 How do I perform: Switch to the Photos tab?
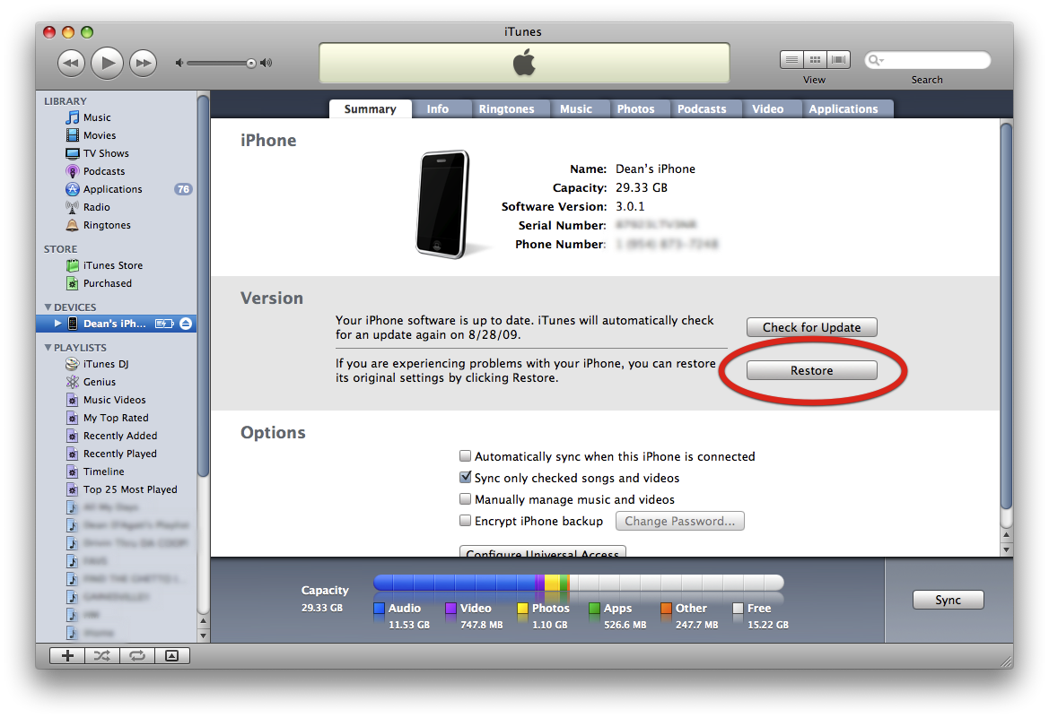635,109
